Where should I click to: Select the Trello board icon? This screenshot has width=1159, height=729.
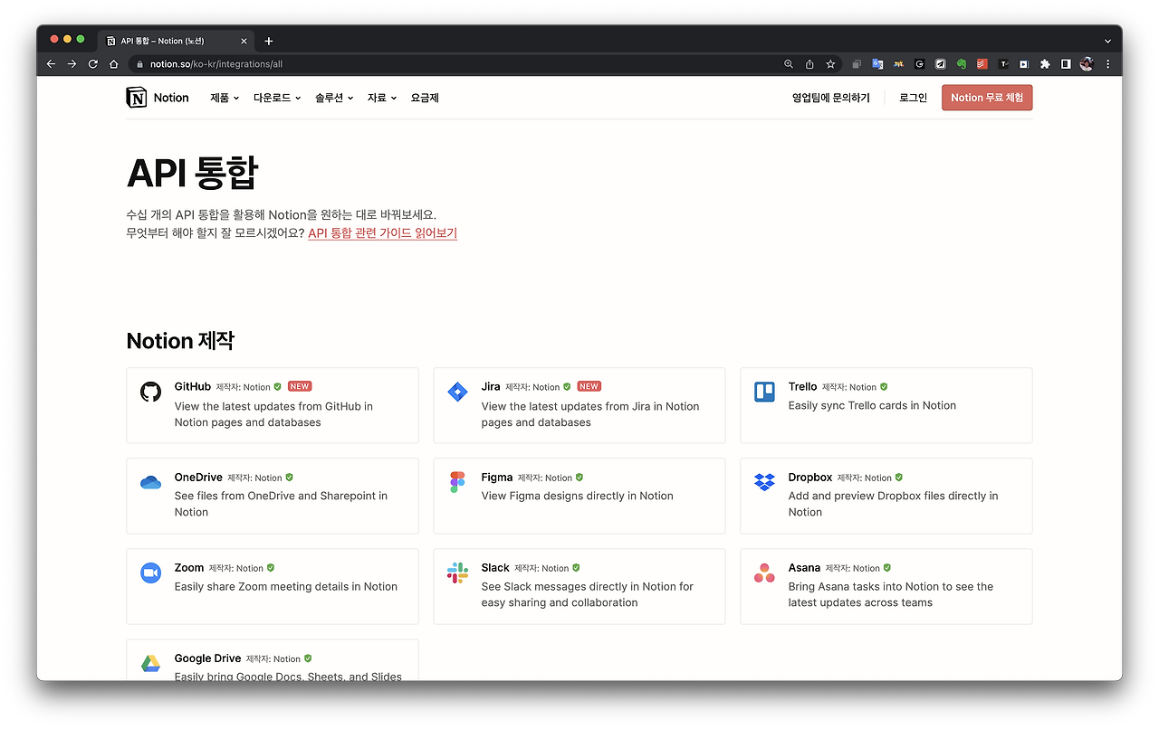(764, 392)
